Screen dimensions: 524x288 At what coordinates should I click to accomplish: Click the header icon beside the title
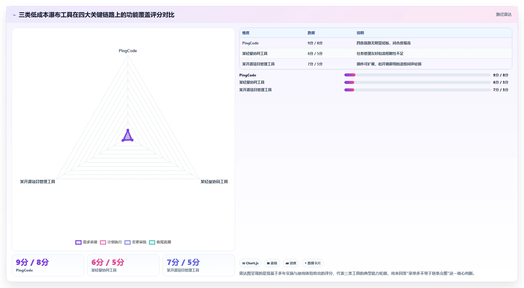click(14, 15)
